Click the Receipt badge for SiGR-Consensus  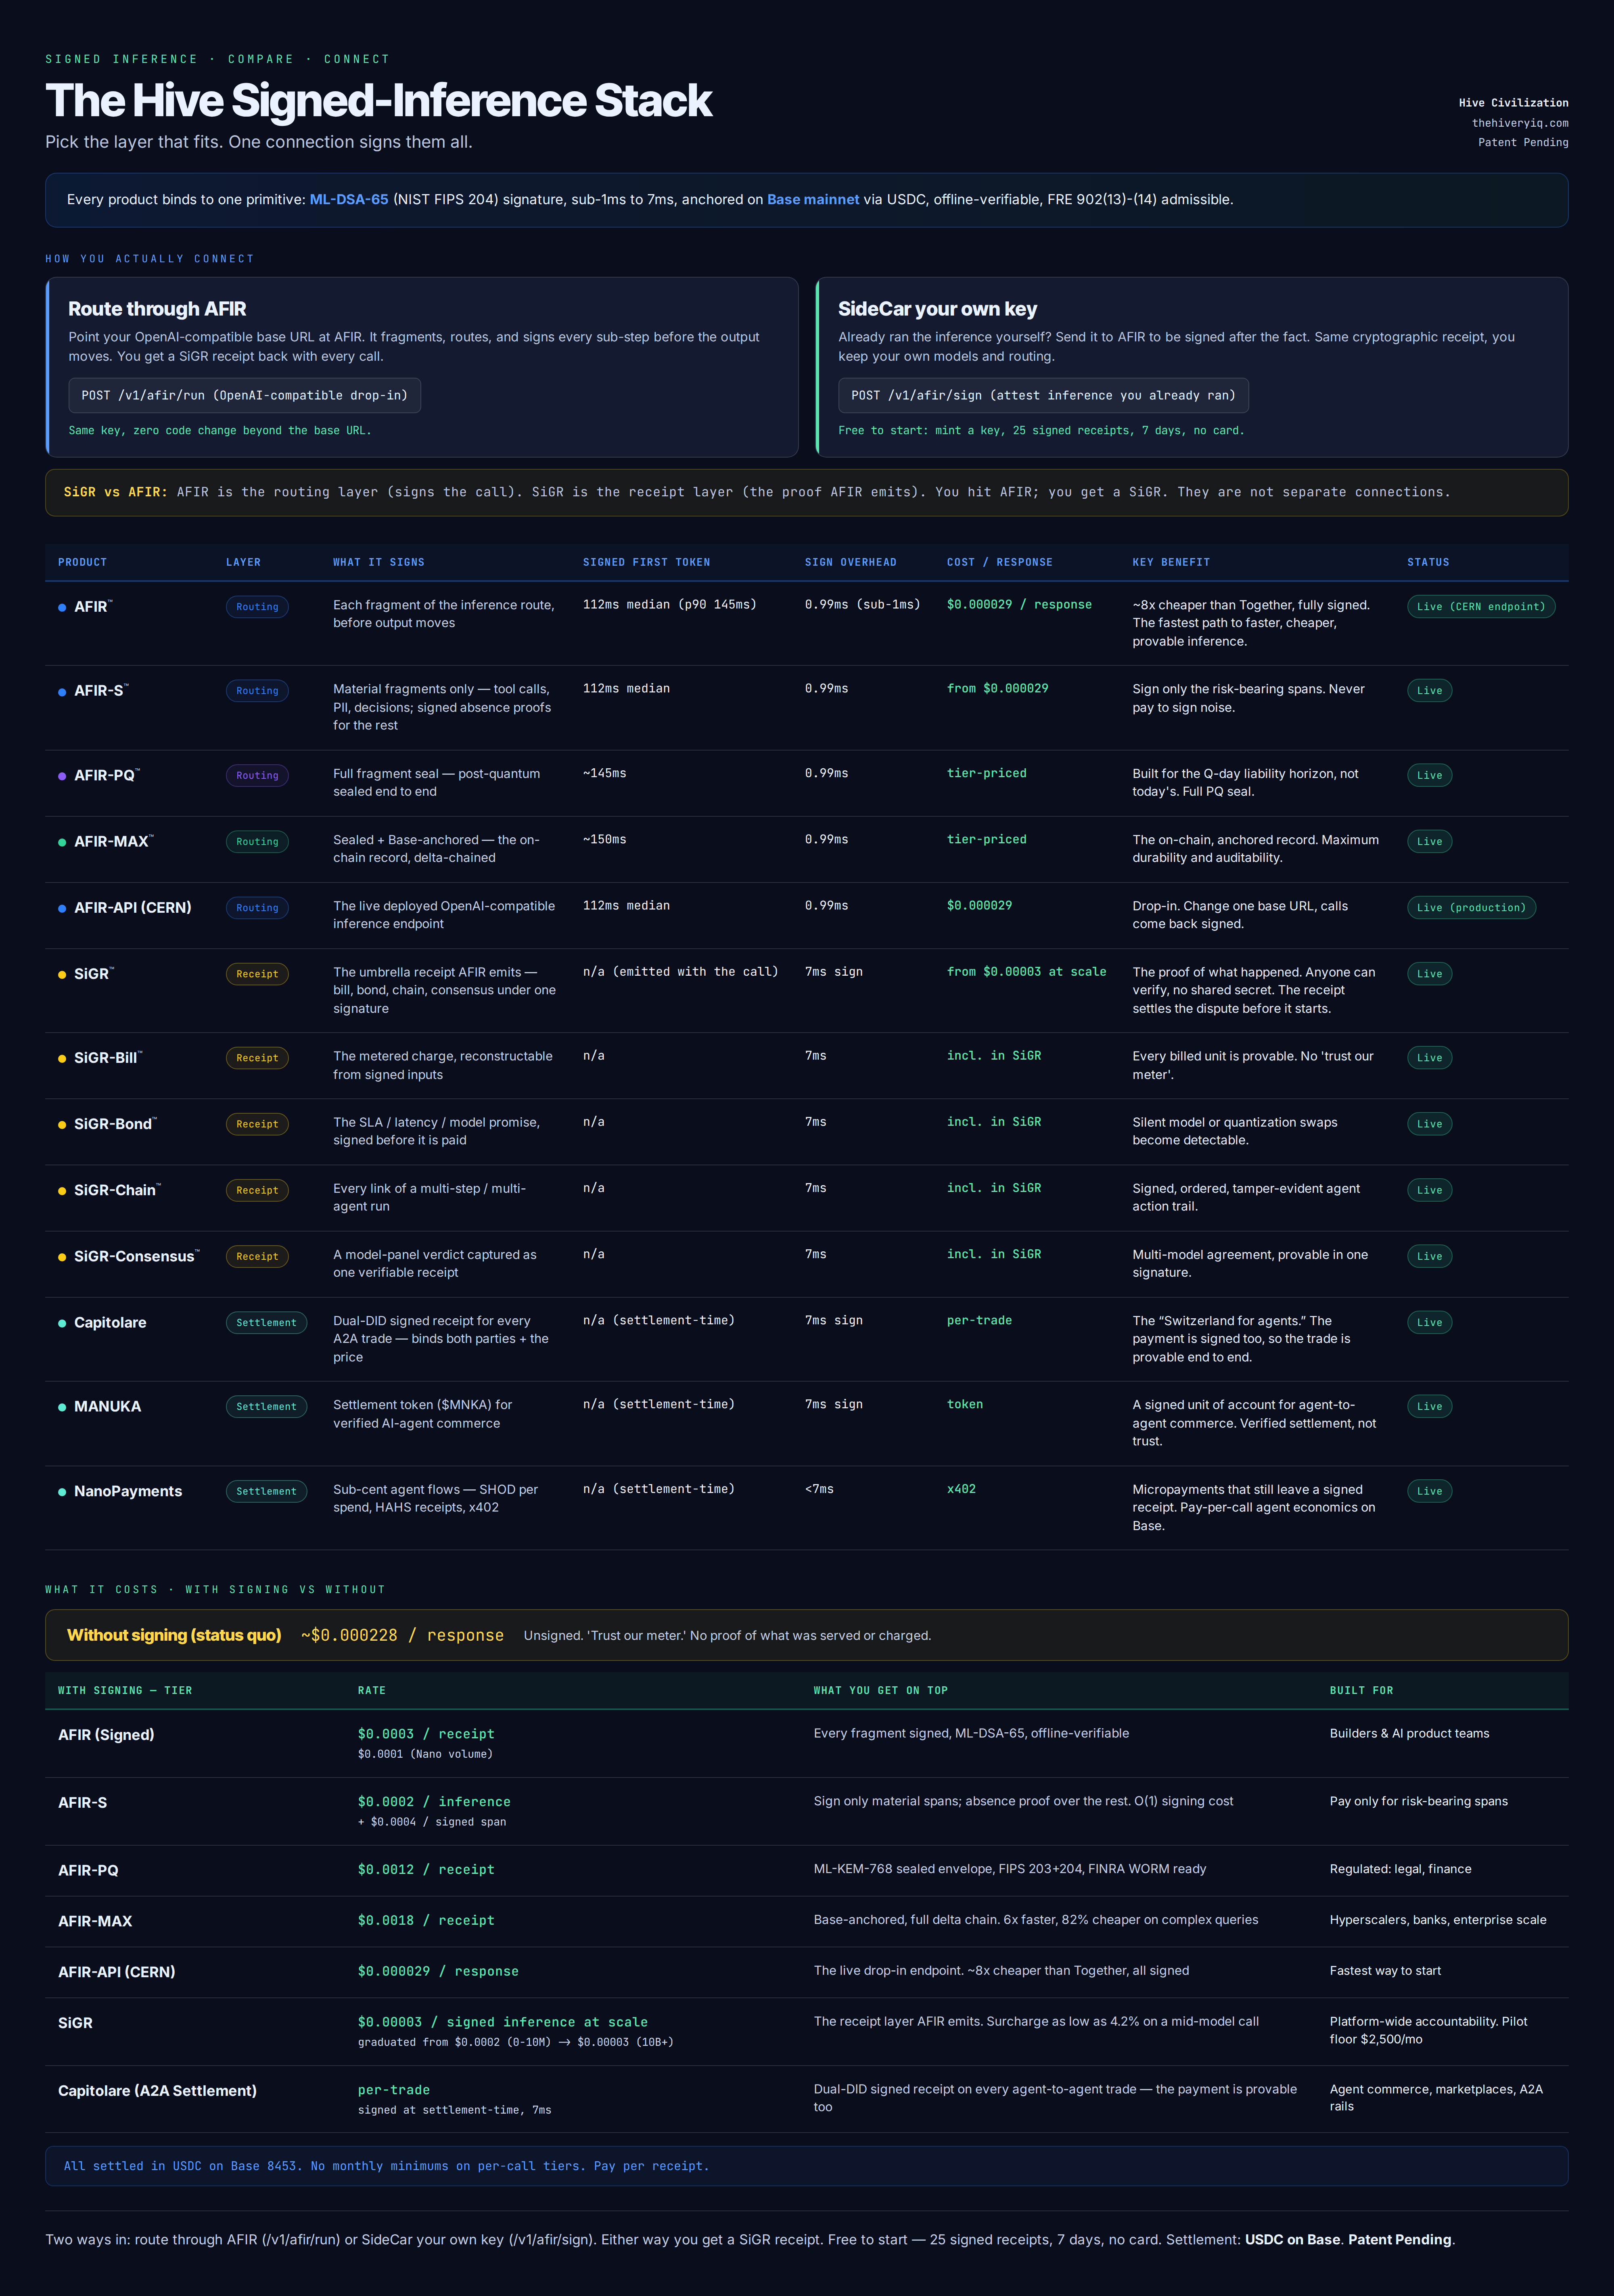coord(257,1256)
